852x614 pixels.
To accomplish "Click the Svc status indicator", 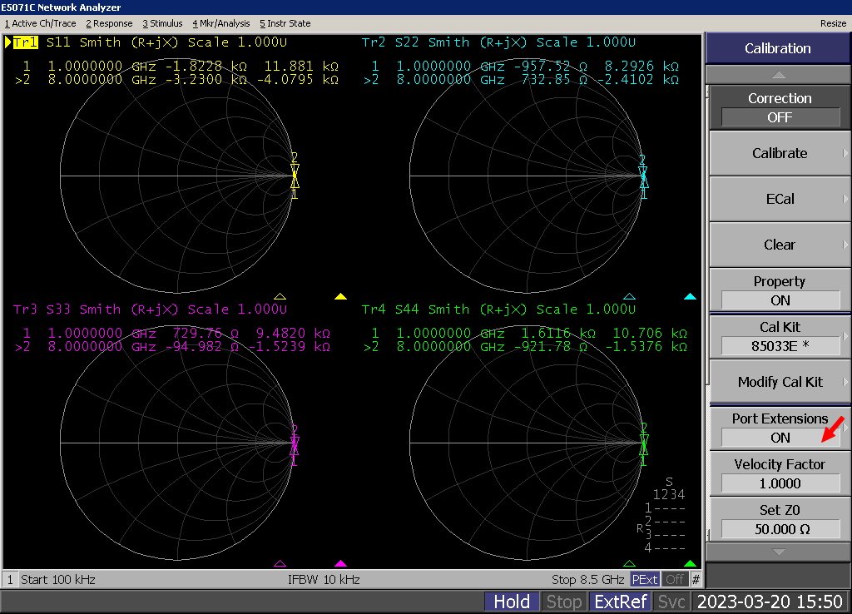I will coord(671,602).
